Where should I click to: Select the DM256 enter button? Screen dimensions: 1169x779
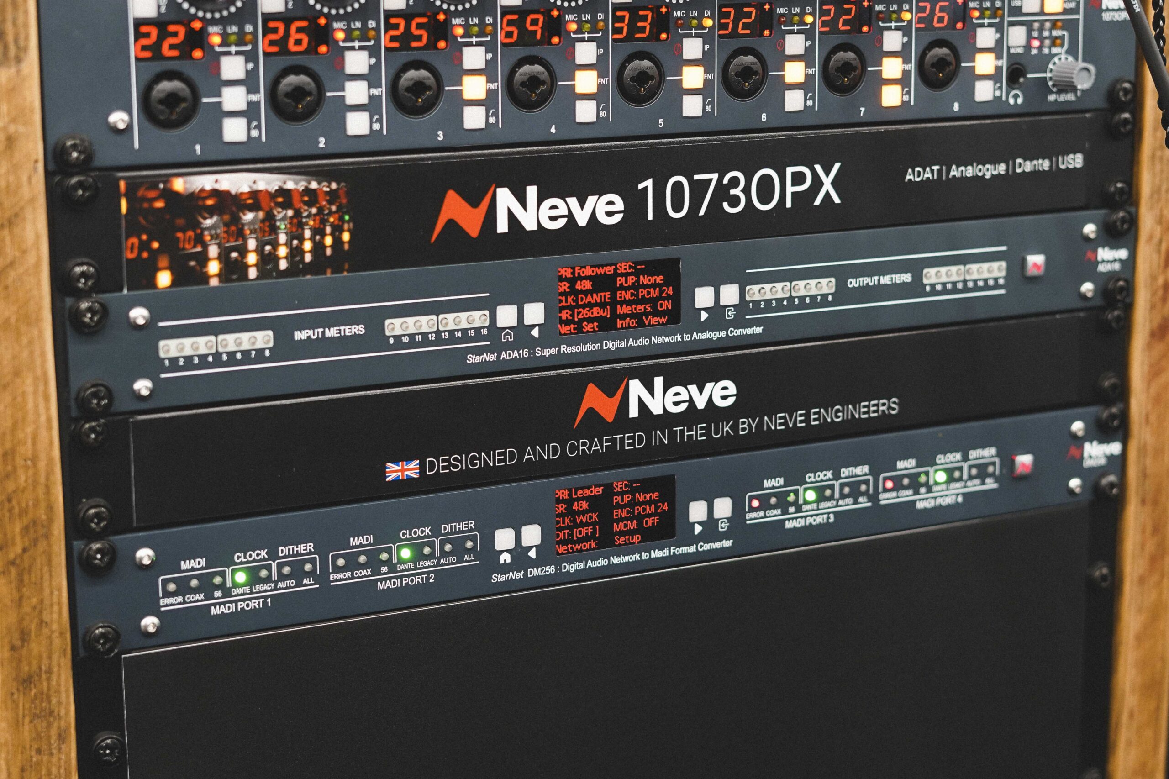click(x=723, y=508)
